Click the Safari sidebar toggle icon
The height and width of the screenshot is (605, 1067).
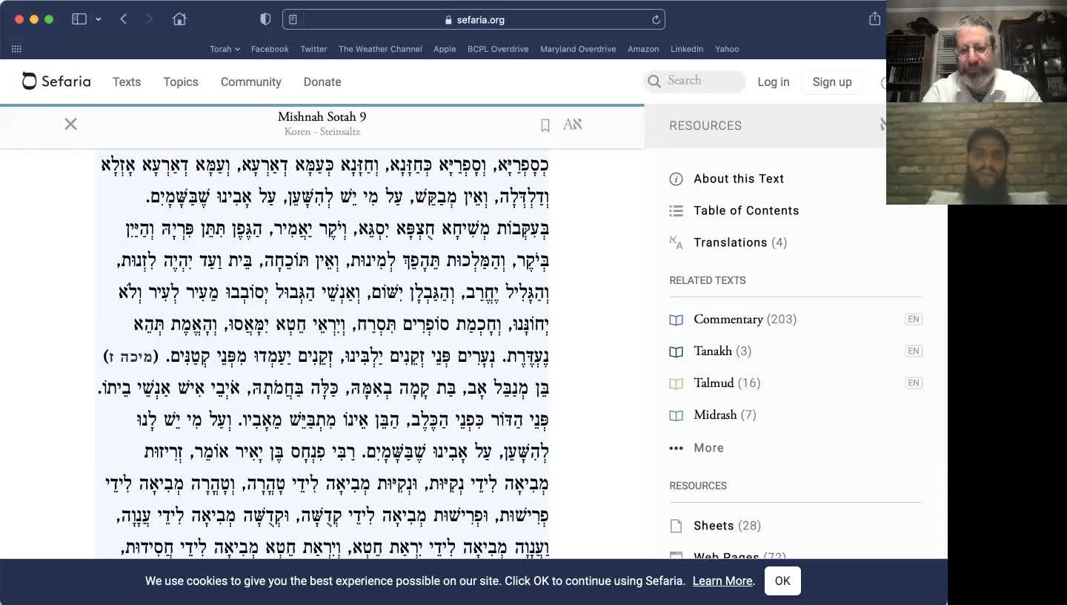[x=79, y=19]
